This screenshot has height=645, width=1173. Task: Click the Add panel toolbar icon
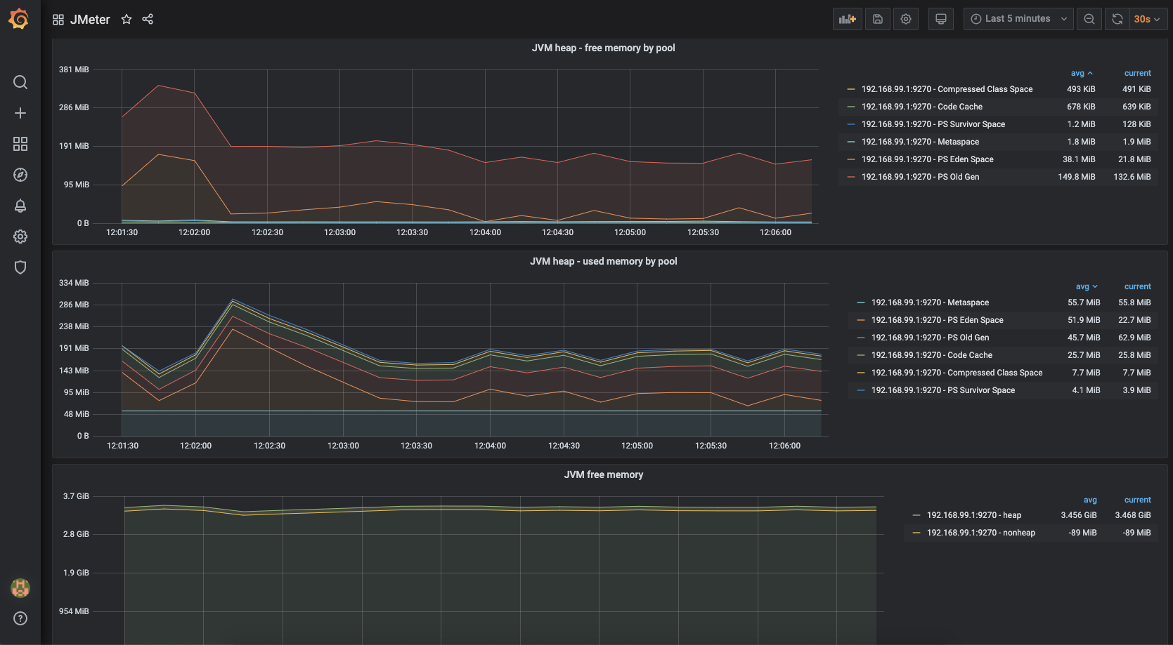847,19
